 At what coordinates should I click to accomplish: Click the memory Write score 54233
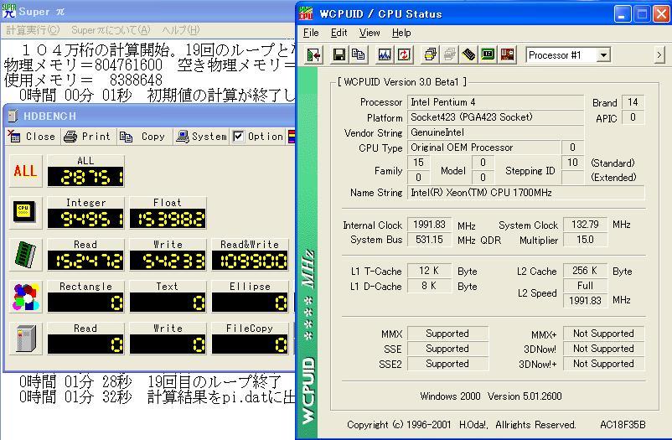coord(168,261)
